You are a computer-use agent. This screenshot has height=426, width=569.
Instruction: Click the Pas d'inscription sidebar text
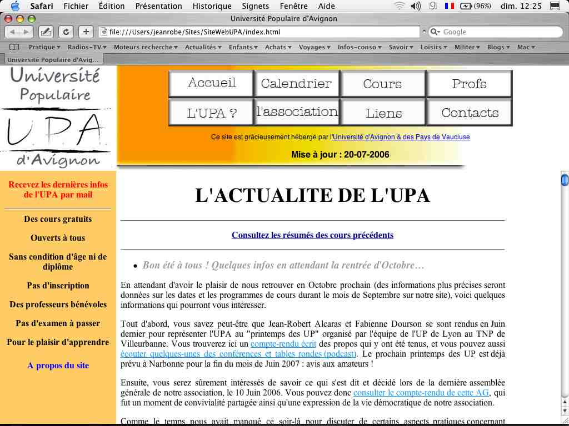point(58,286)
